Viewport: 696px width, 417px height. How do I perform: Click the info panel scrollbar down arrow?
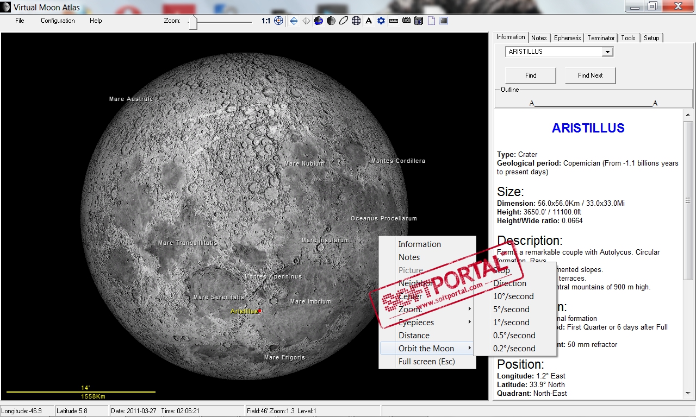point(688,393)
